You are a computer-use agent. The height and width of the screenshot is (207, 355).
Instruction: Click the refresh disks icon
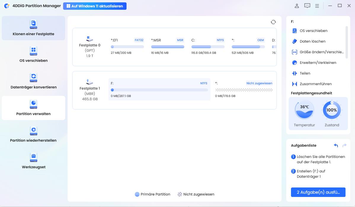coord(273,22)
